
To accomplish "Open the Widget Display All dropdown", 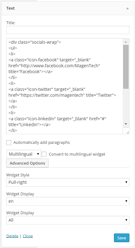I will click(x=68, y=220).
